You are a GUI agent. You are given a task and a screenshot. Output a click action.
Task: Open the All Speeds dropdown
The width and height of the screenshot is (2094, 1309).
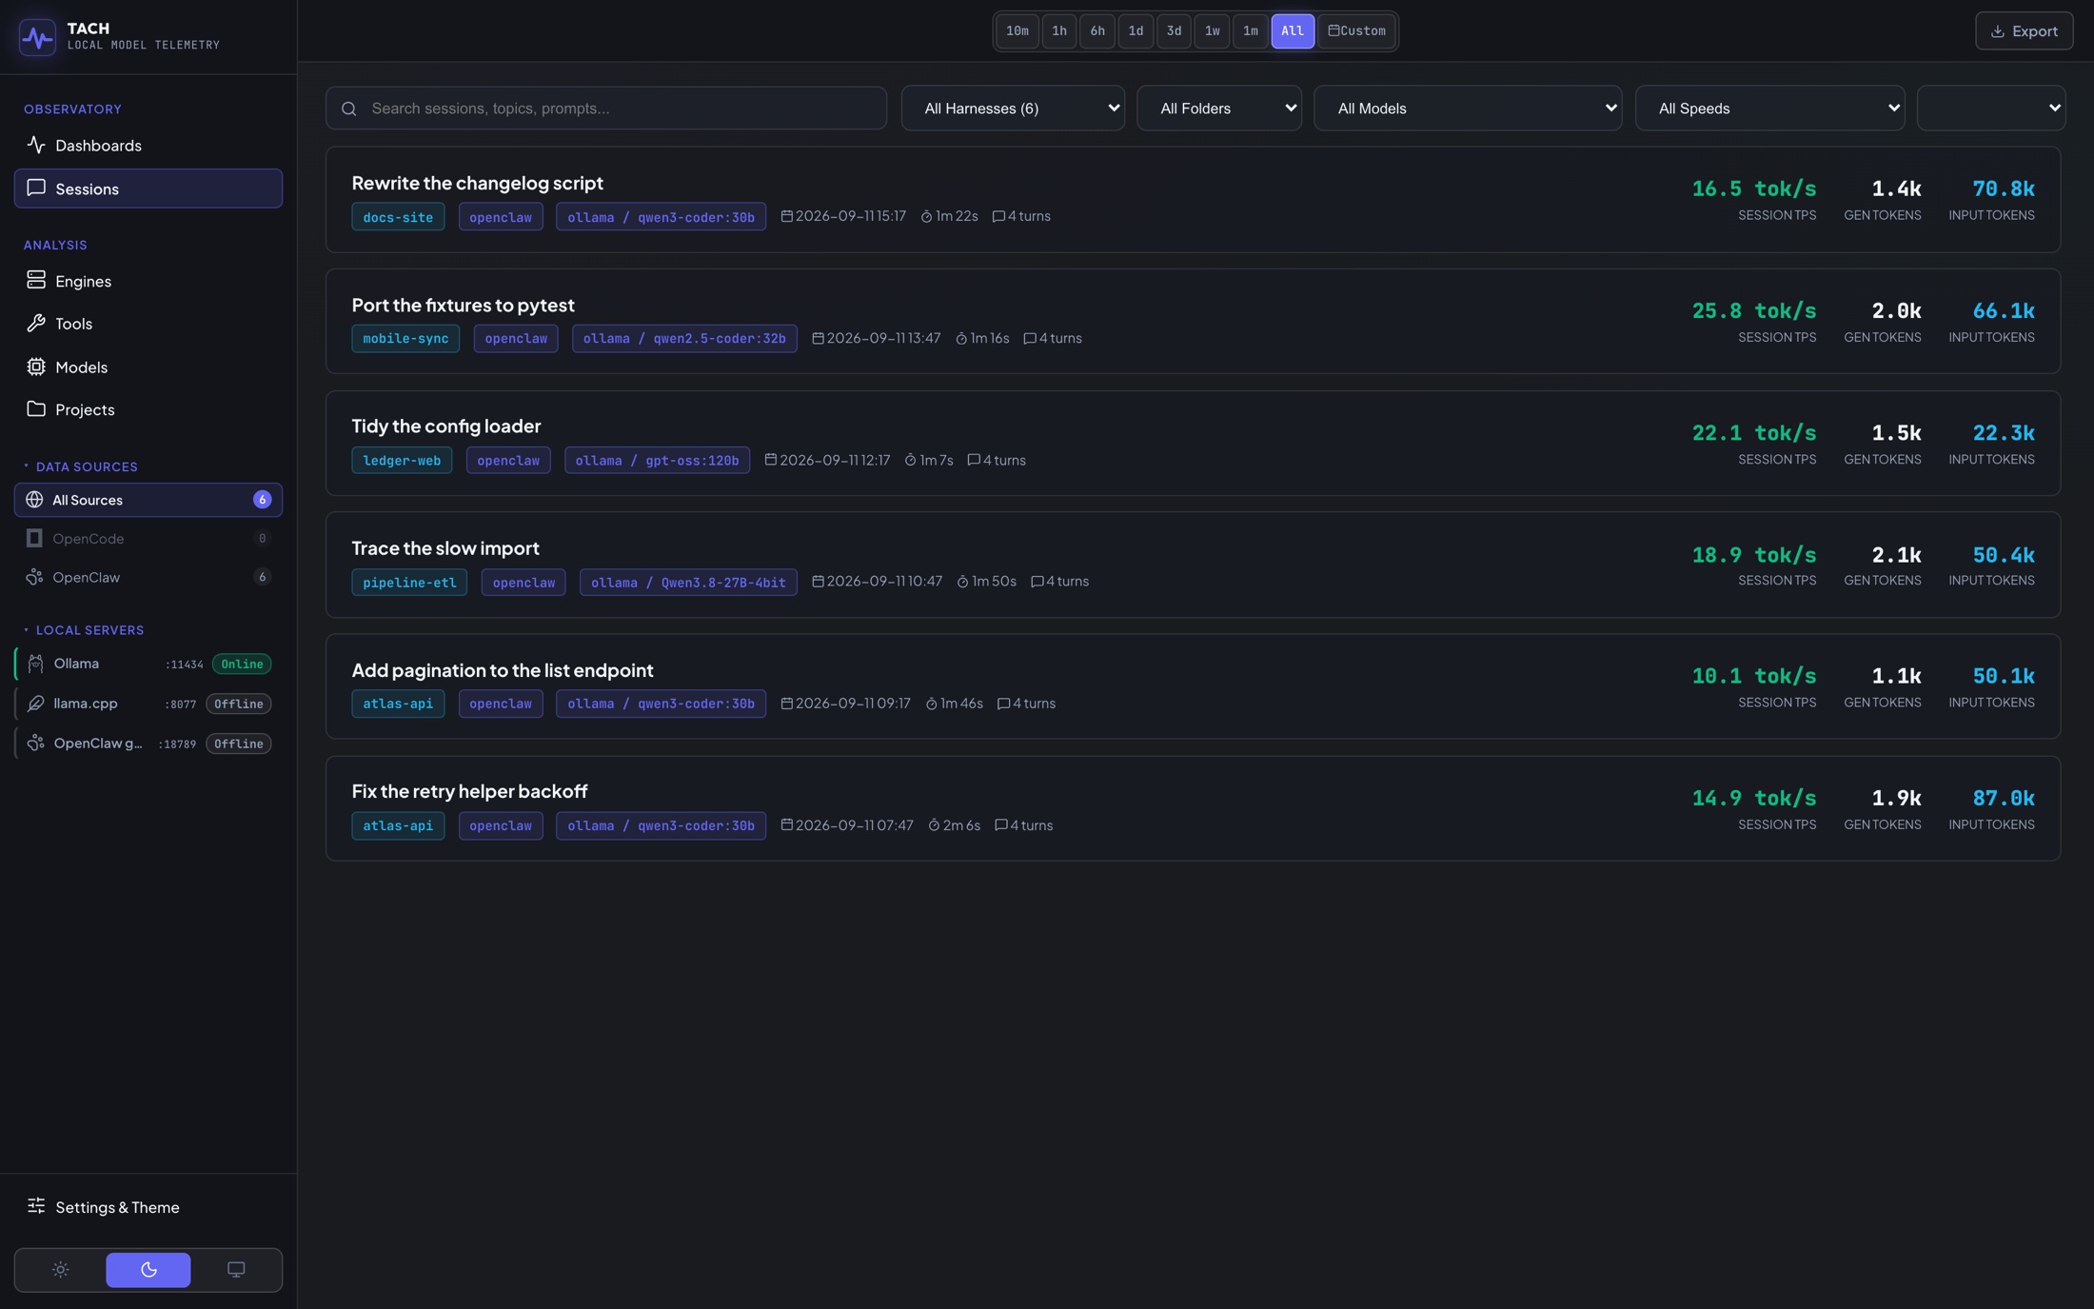click(x=1770, y=109)
